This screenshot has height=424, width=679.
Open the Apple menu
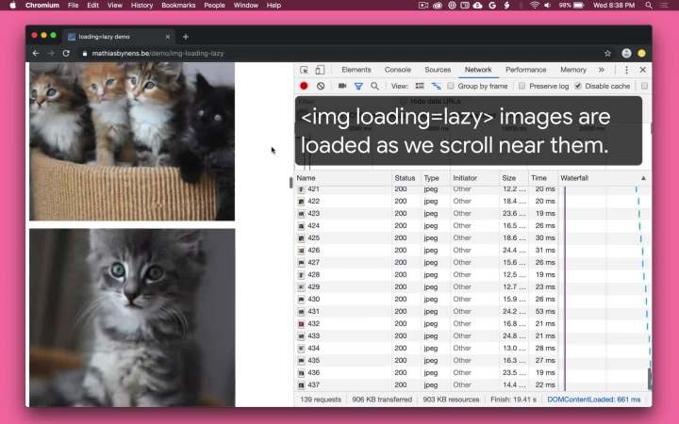[x=12, y=6]
